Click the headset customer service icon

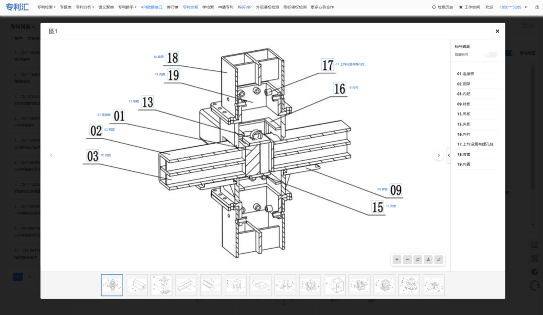(x=534, y=286)
